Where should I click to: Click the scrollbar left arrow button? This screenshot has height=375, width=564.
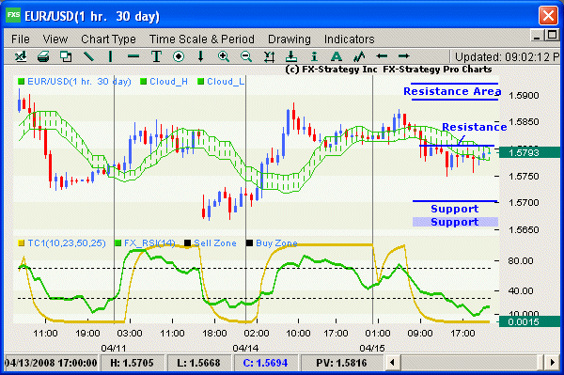(x=392, y=363)
